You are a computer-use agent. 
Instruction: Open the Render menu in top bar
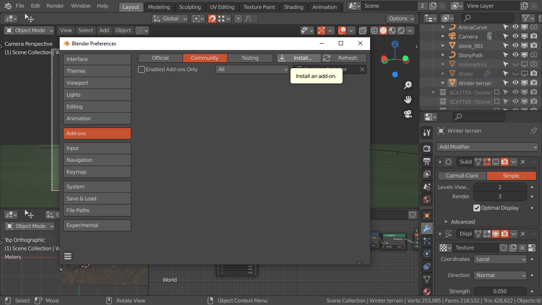(x=54, y=6)
